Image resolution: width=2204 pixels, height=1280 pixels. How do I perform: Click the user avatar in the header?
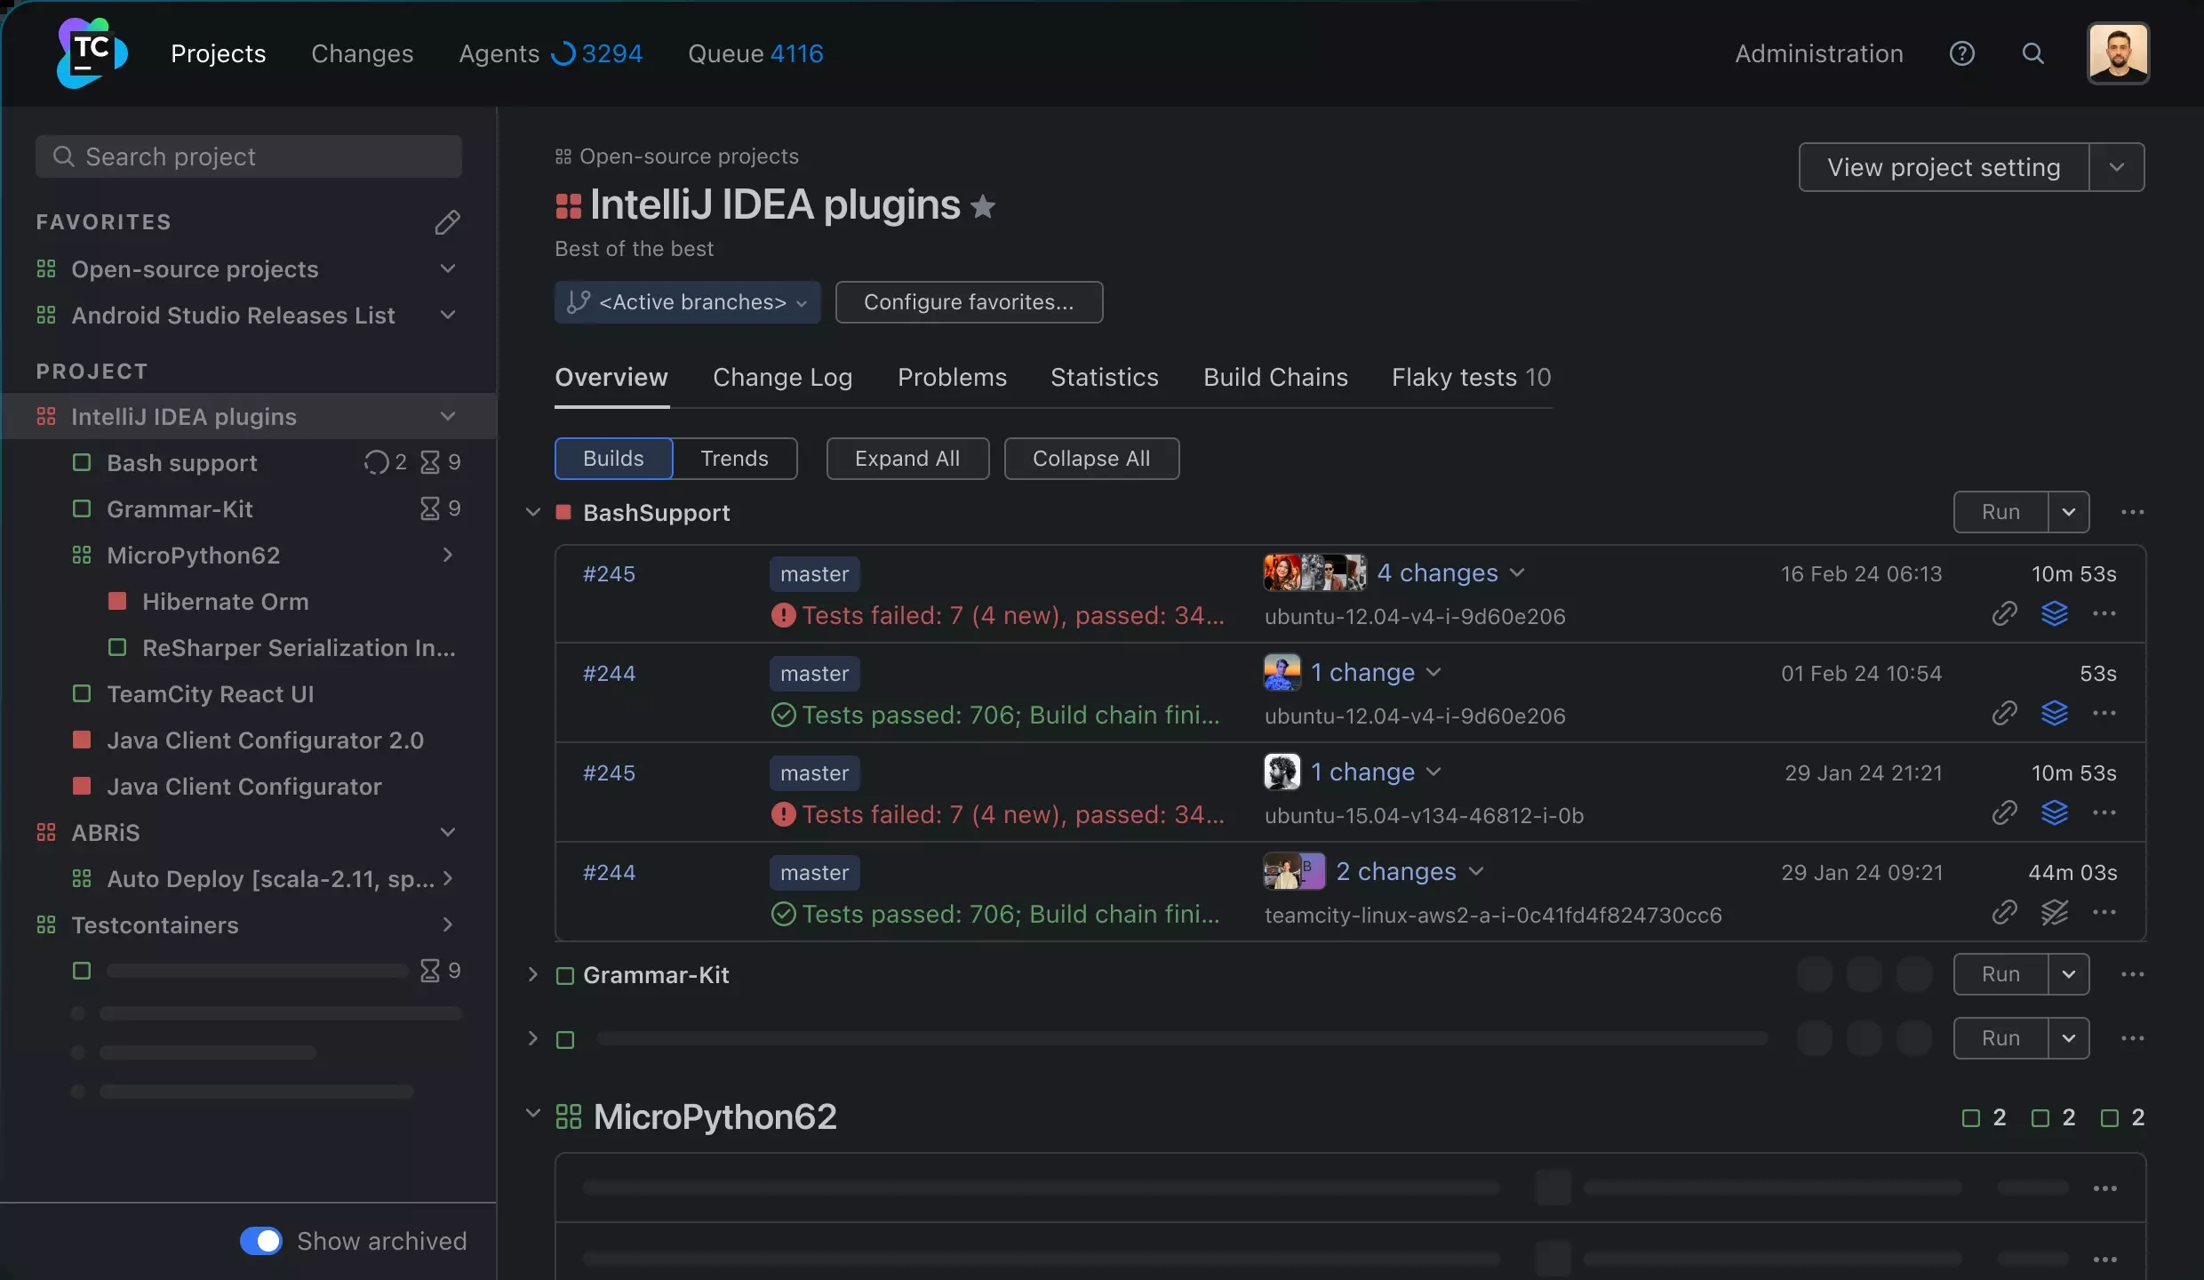2118,53
